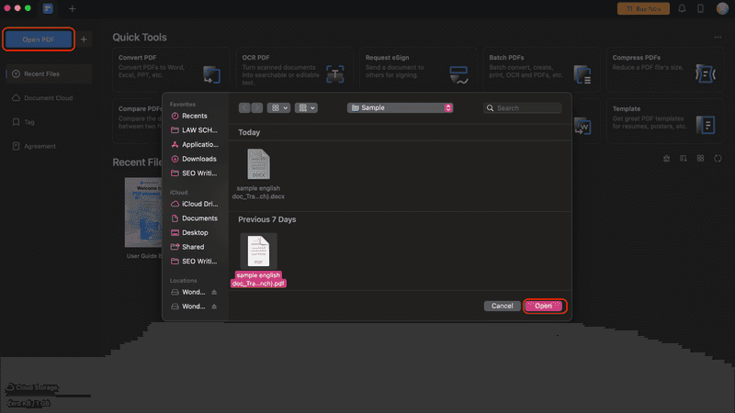Click the Batch PDFs icon

582,75
